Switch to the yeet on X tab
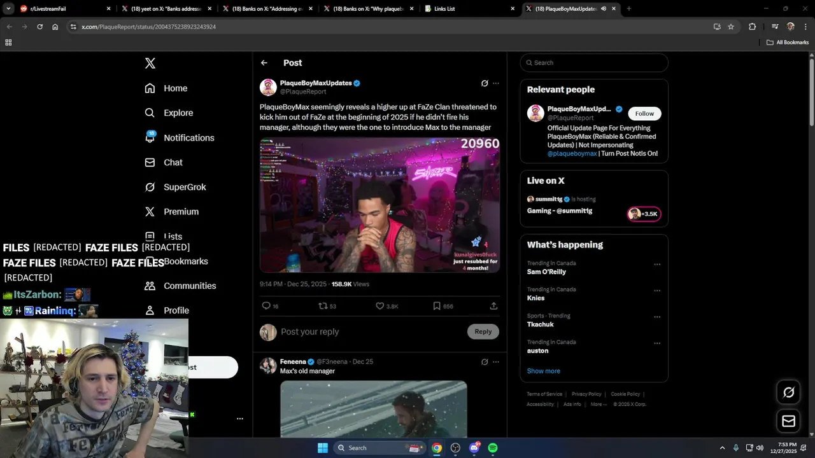Screen dimensions: 815x458 (x=166, y=9)
